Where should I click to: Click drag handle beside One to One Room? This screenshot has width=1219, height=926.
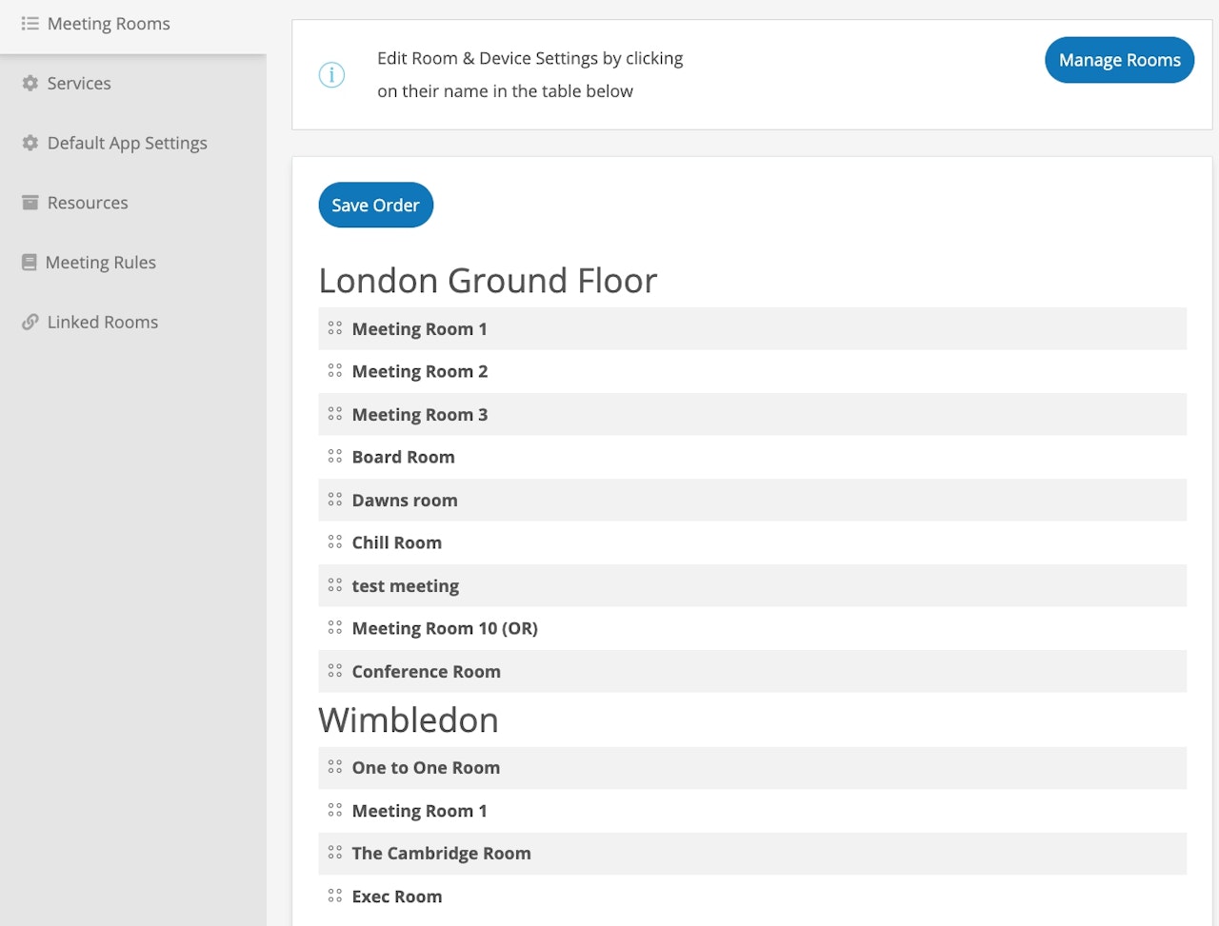click(x=334, y=767)
